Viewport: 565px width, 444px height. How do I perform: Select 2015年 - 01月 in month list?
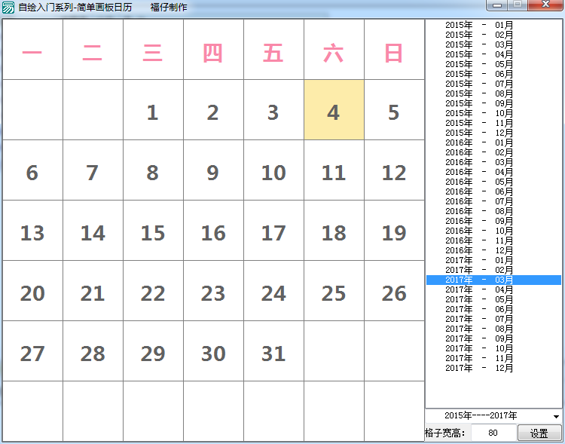coord(479,25)
